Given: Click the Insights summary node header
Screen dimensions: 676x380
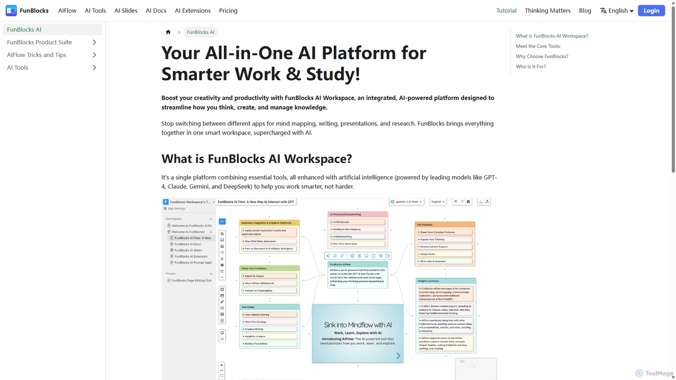Looking at the screenshot, I should pos(446,281).
